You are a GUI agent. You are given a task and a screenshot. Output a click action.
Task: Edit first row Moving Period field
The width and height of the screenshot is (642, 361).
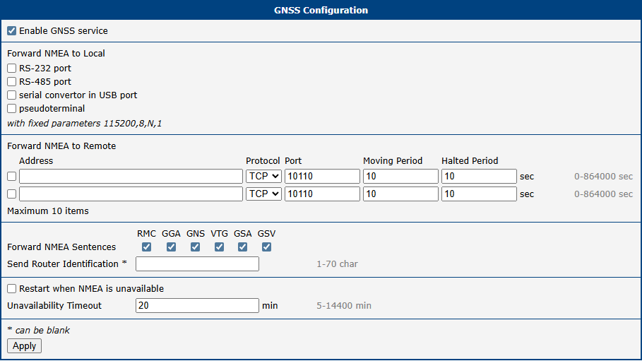click(401, 176)
